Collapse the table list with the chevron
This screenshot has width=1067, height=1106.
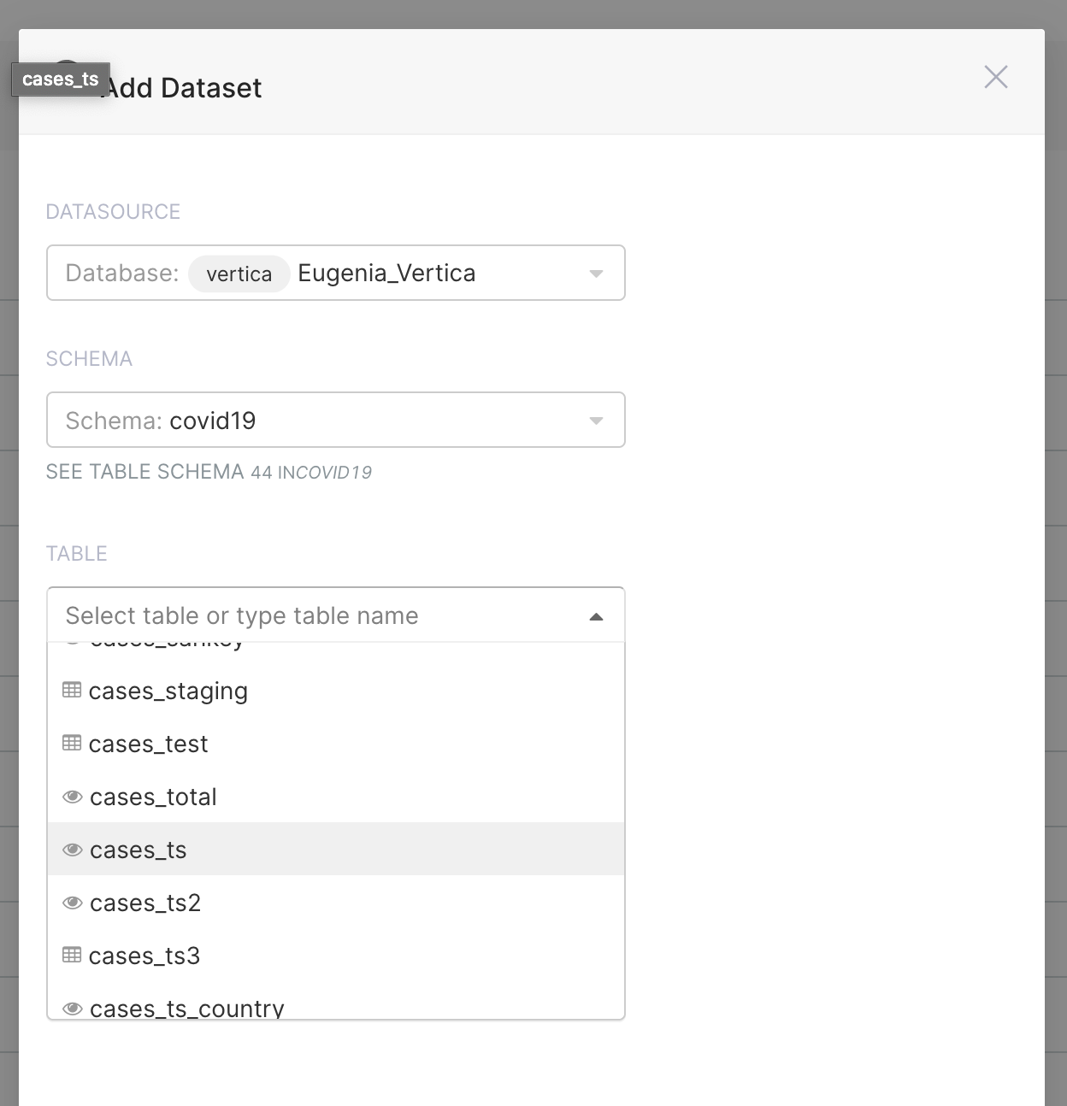click(596, 615)
